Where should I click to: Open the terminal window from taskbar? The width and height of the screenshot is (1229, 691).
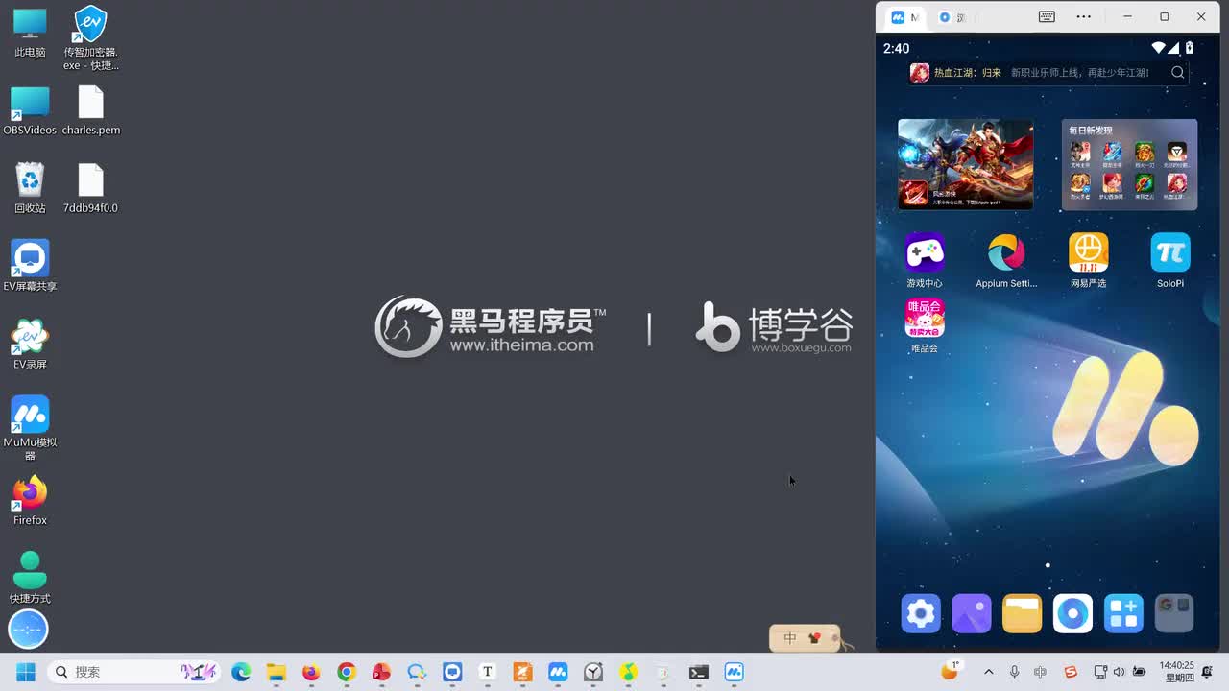click(699, 672)
